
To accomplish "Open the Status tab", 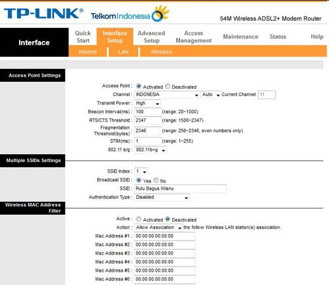I will click(x=278, y=36).
